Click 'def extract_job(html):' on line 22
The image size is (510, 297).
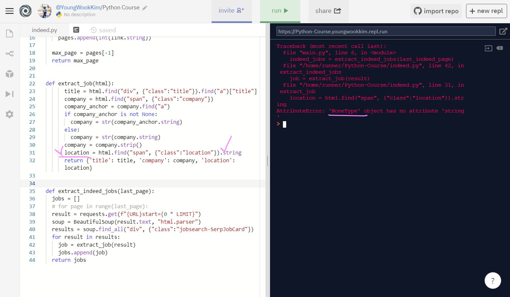(x=79, y=83)
